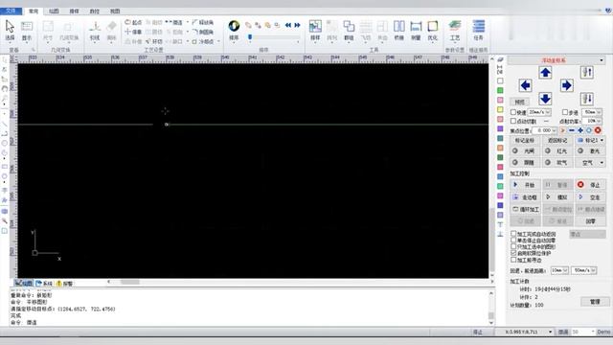Click the red cancel icon beside focus position

click(598, 130)
